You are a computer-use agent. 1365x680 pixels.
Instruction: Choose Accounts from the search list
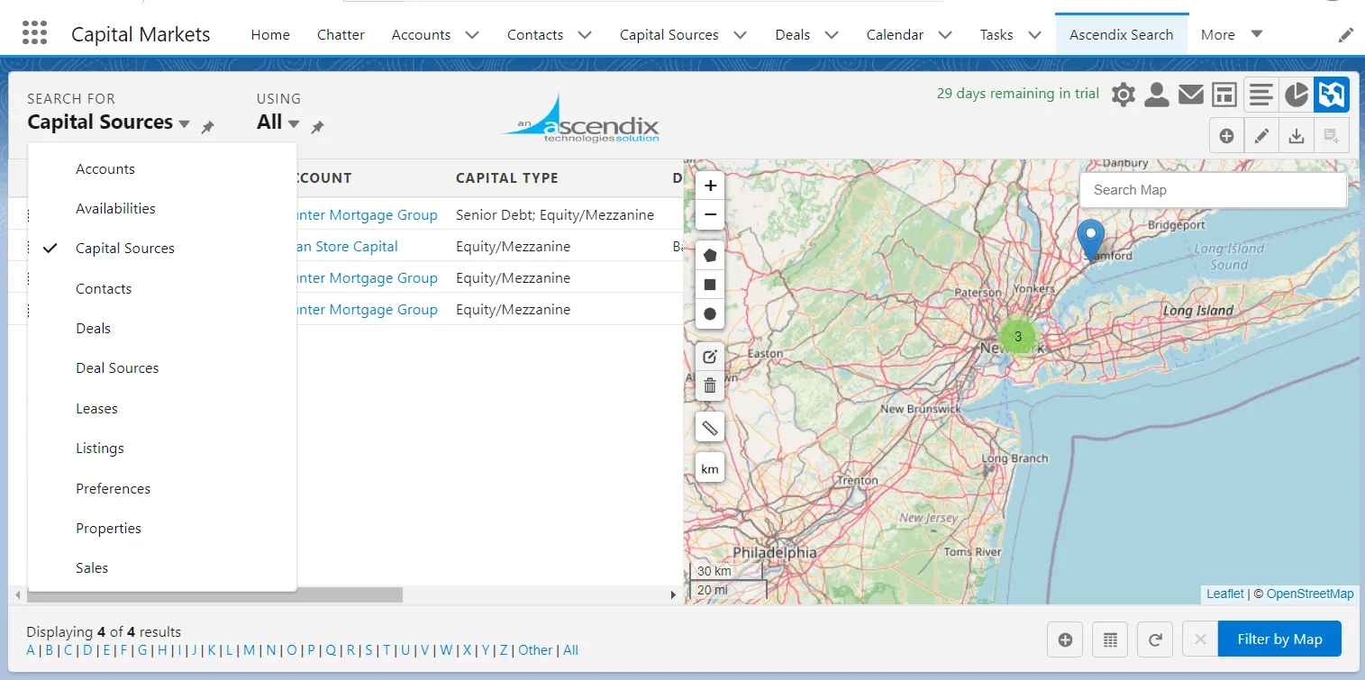pos(162,169)
